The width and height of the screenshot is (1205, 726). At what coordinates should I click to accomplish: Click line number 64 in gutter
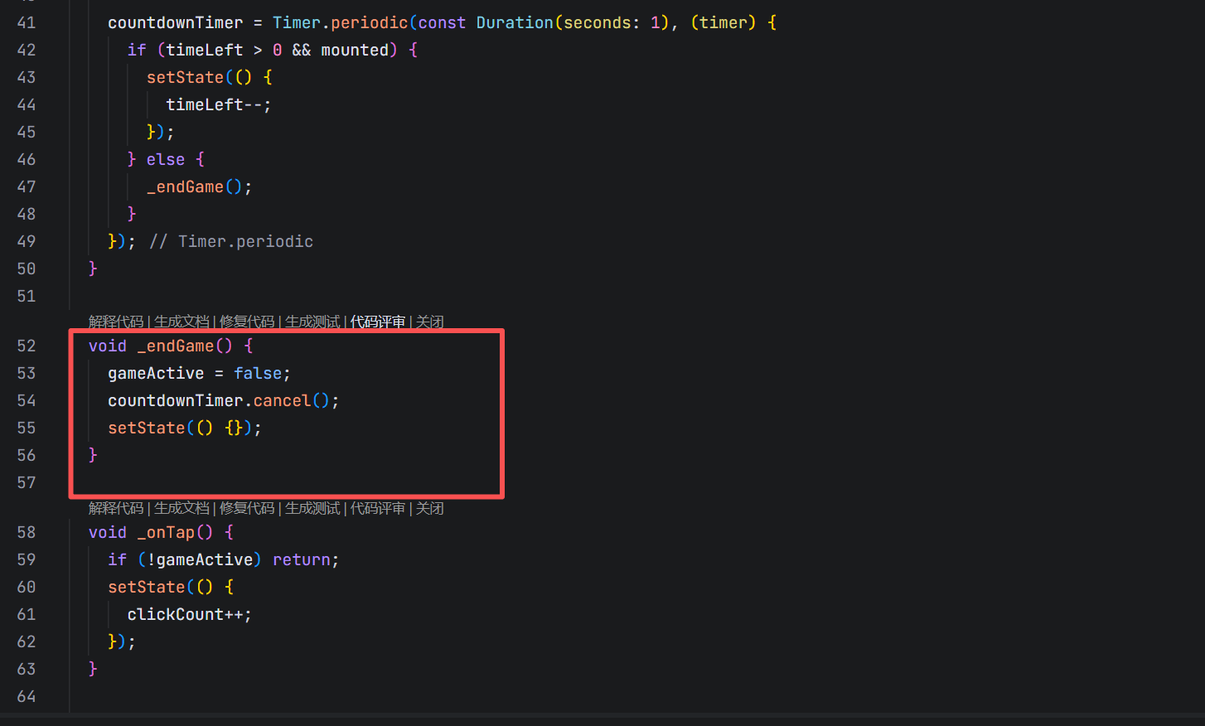27,696
